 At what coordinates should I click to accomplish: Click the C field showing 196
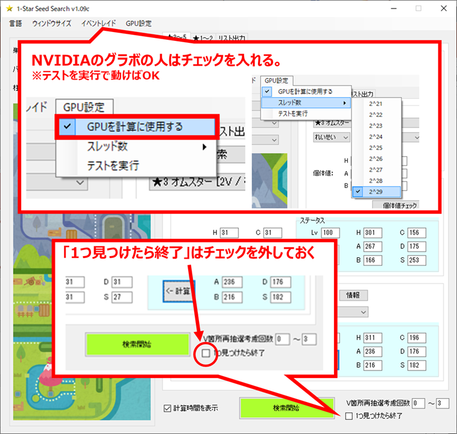(x=417, y=338)
